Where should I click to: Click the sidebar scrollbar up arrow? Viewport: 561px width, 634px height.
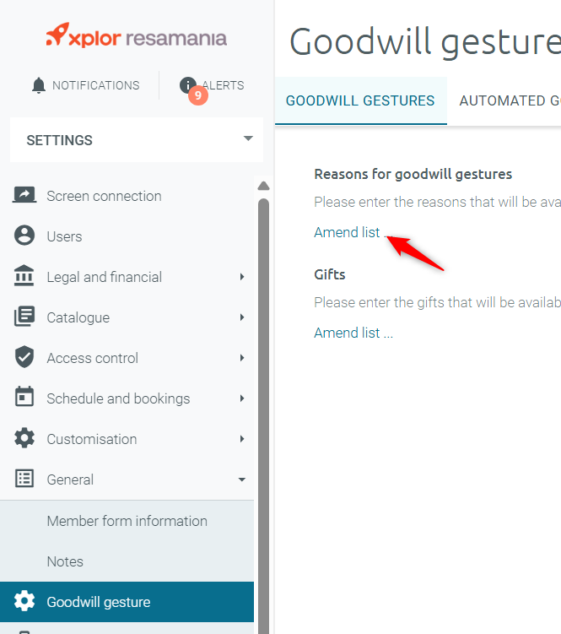(263, 186)
